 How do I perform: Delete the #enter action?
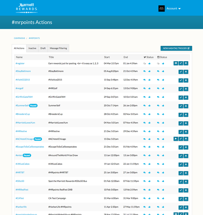(186, 156)
